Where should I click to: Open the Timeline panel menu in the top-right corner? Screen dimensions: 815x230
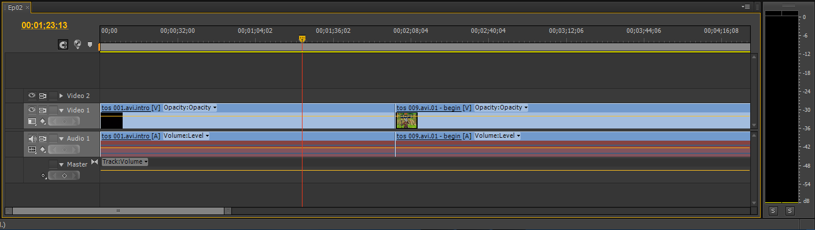tap(746, 6)
